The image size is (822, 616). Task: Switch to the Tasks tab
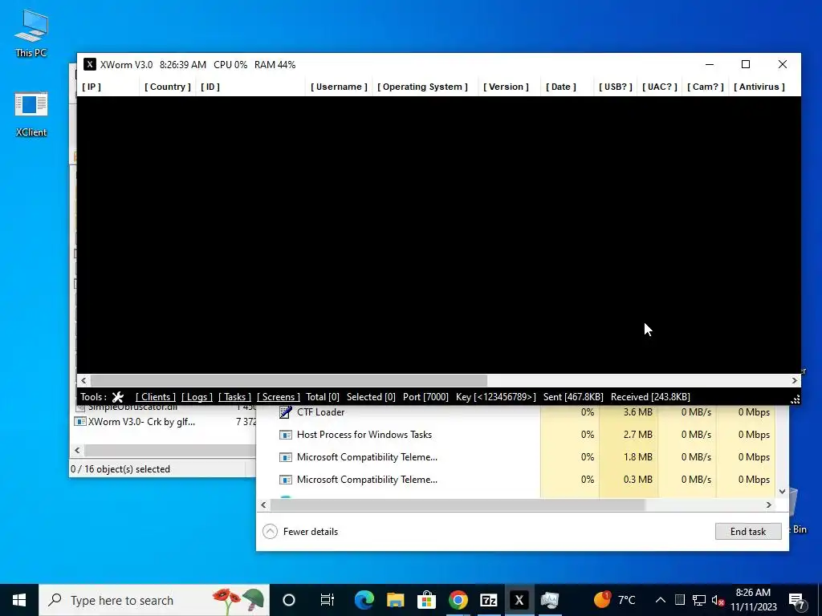coord(235,397)
